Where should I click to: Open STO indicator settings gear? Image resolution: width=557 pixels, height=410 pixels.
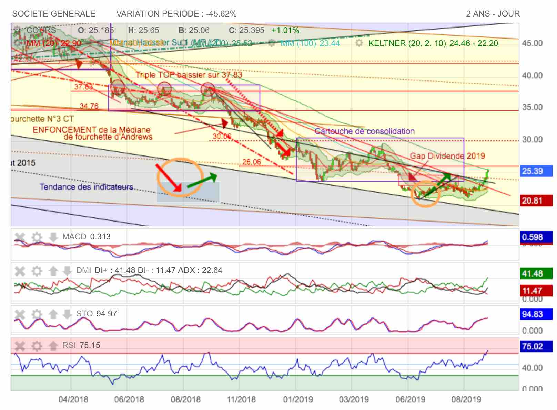pos(37,314)
